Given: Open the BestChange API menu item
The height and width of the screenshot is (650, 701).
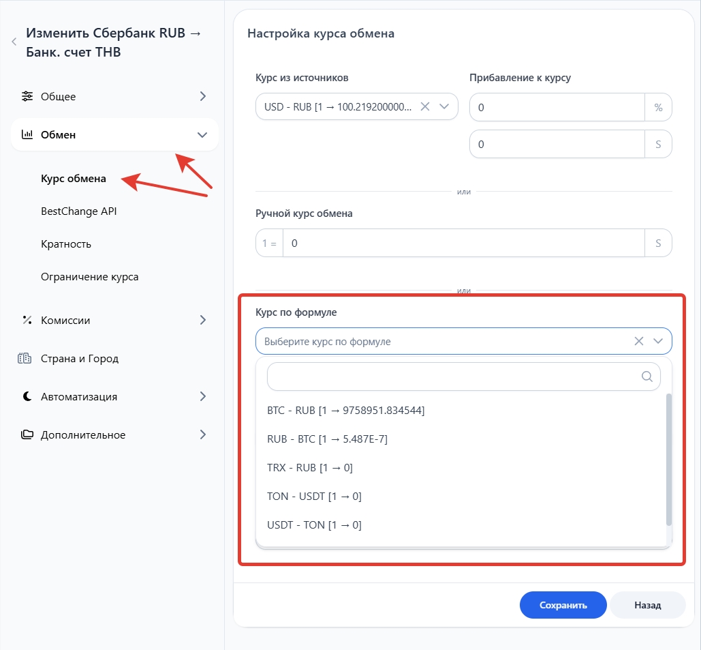Looking at the screenshot, I should [79, 211].
